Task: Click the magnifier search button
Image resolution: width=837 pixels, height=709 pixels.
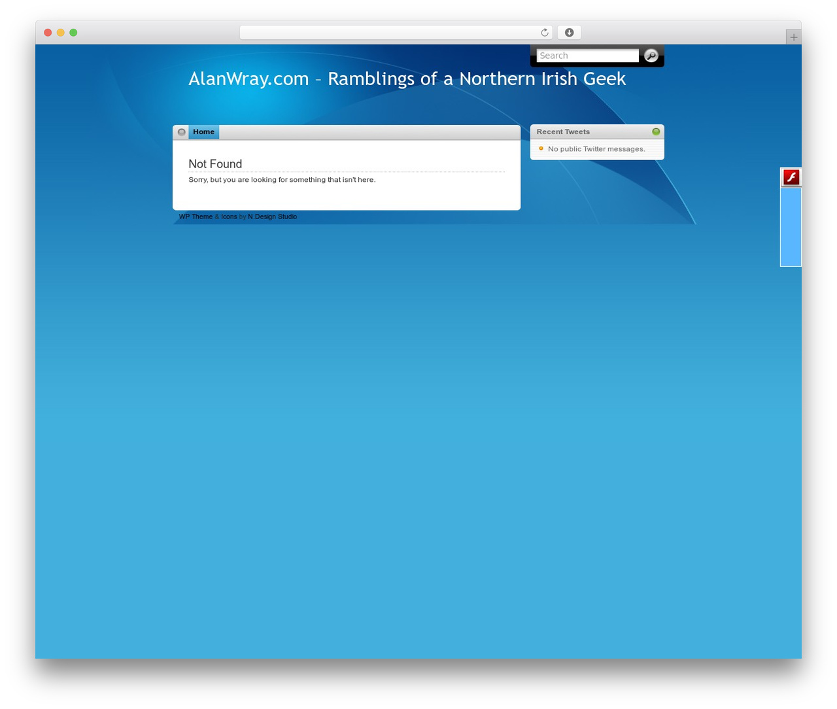Action: click(651, 56)
